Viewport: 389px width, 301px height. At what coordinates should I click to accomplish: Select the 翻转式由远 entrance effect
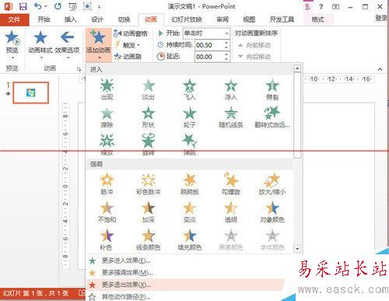coord(272,117)
